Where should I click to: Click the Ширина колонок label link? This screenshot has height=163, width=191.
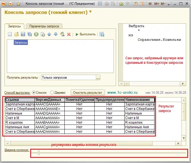(x=17, y=150)
